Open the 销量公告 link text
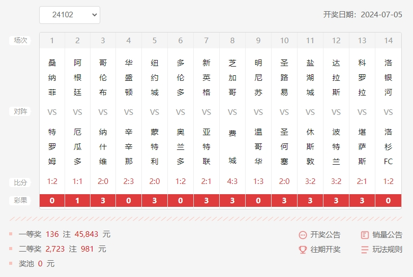The width and height of the screenshot is (413, 277). point(387,235)
